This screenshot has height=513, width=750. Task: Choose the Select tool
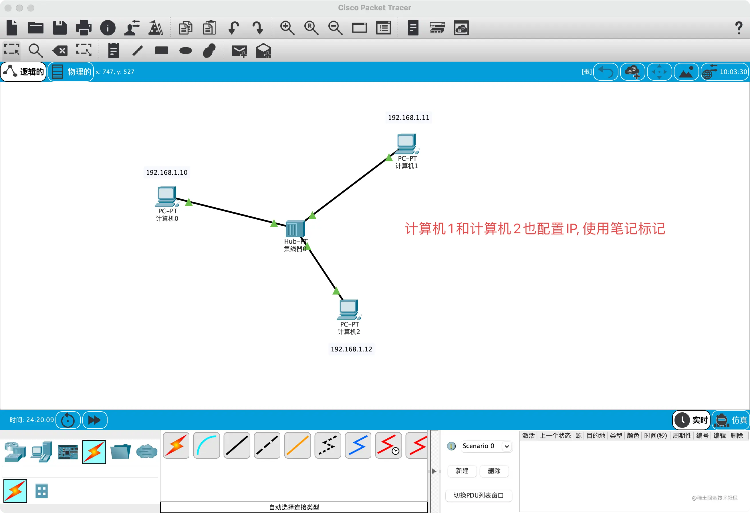(12, 50)
